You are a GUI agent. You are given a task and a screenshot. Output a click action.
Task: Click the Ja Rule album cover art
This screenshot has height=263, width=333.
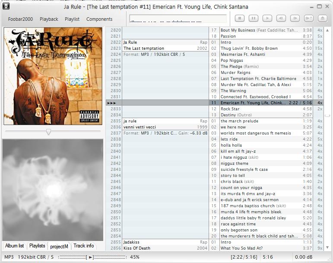pyautogui.click(x=53, y=76)
